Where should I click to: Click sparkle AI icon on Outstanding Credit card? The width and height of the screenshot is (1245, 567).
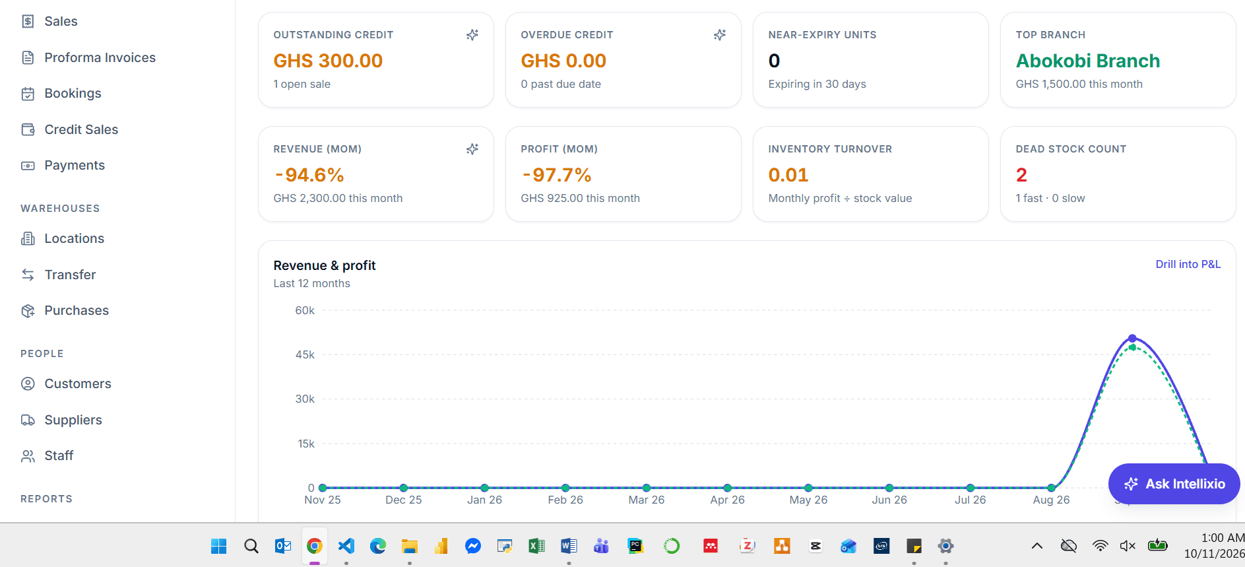472,35
